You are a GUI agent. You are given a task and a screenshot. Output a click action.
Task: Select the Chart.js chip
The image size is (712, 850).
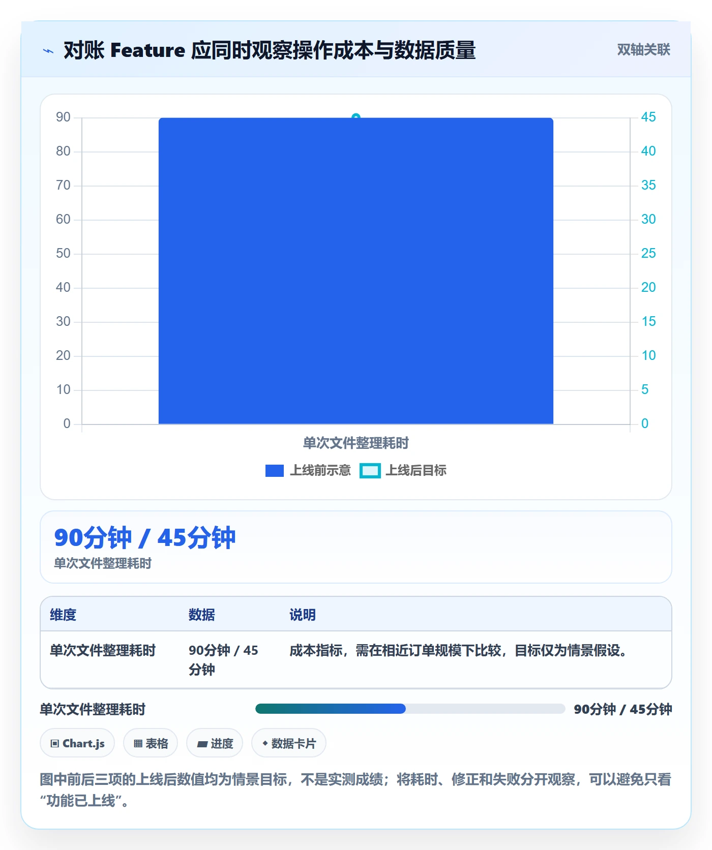(x=77, y=743)
